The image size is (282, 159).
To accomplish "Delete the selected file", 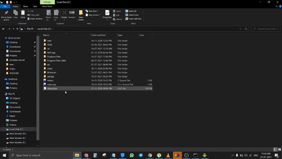I will pyautogui.click(x=64, y=15).
